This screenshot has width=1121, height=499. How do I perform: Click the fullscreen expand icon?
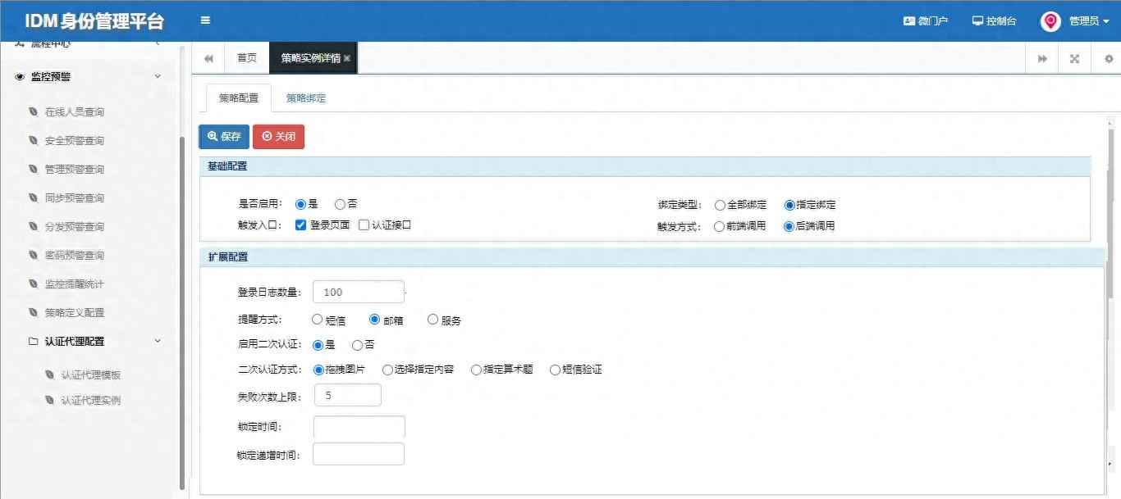point(1074,58)
